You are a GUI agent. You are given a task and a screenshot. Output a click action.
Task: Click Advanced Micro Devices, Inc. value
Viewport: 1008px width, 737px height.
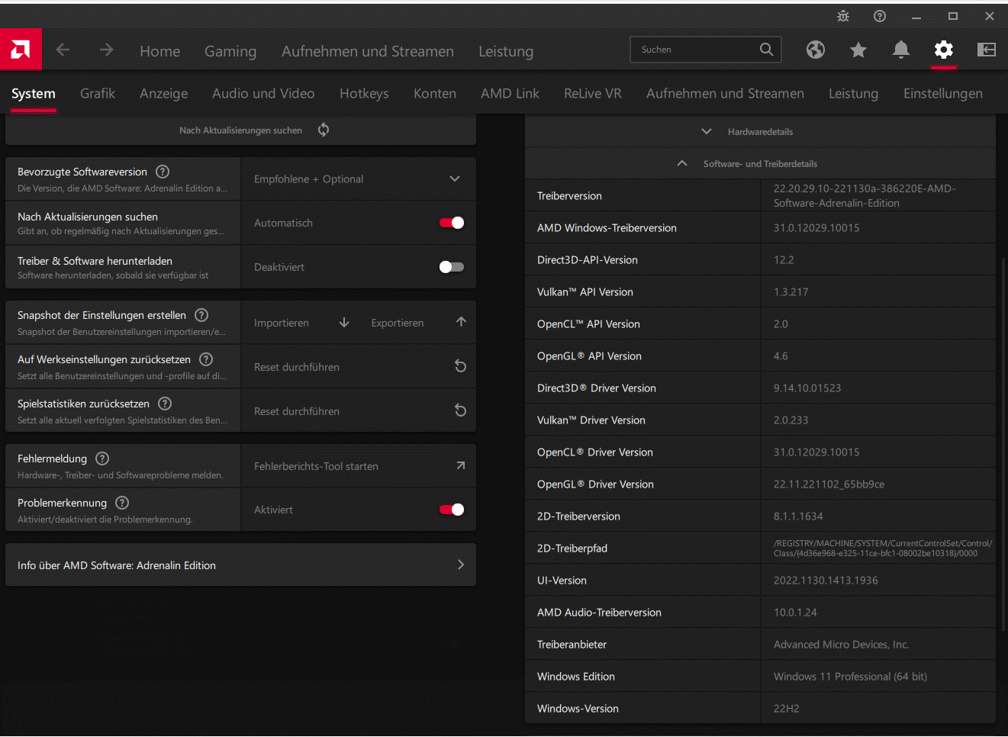click(841, 645)
